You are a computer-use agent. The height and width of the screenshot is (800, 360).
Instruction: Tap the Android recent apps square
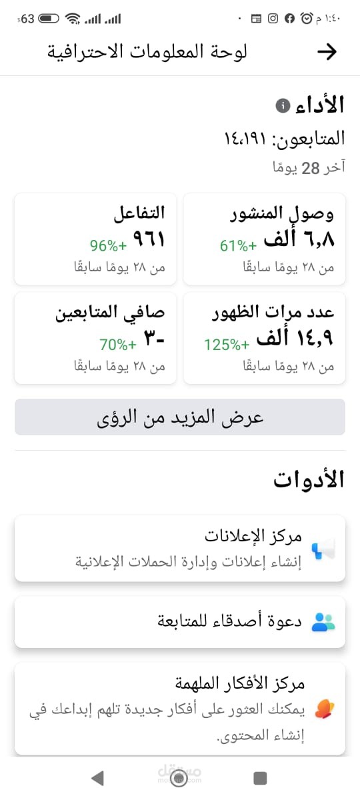tap(260, 777)
